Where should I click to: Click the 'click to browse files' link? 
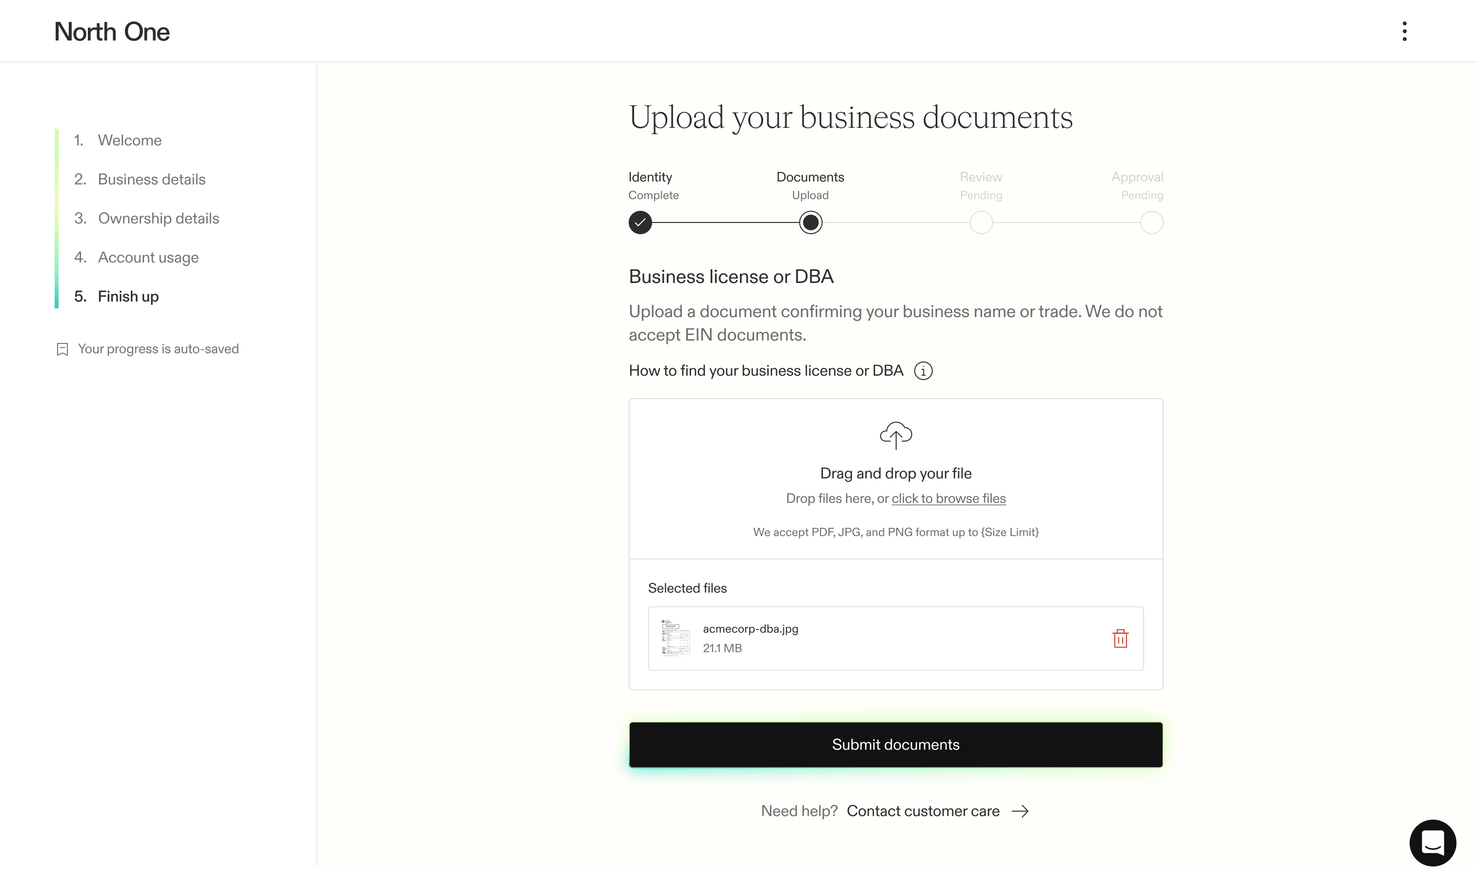coord(948,499)
